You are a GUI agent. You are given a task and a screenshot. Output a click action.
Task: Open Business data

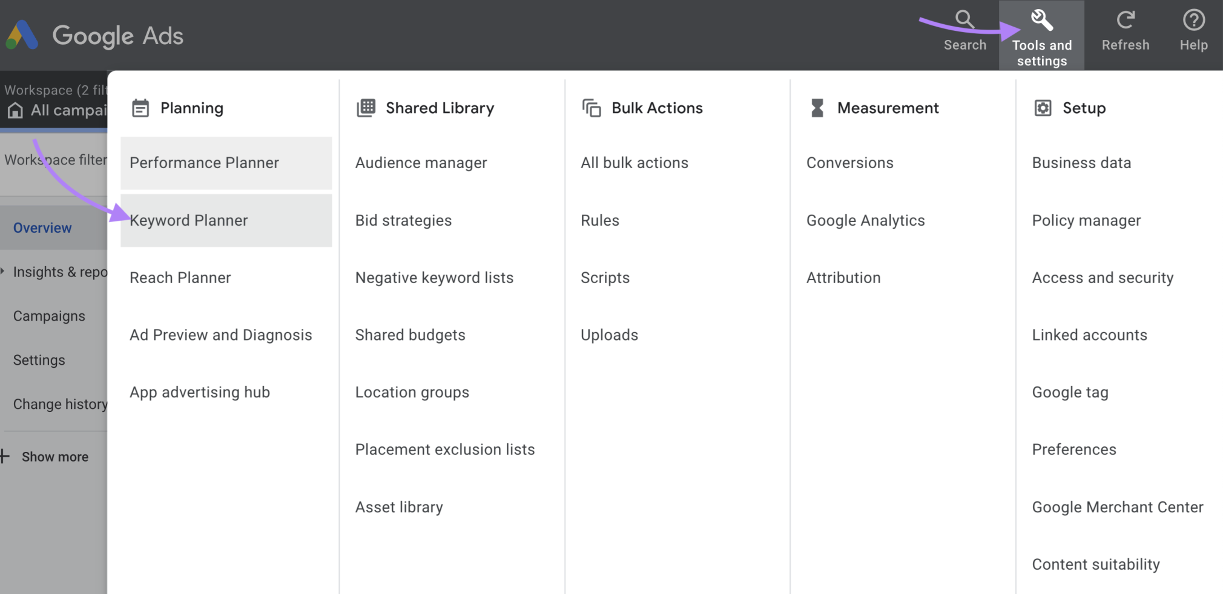[x=1081, y=163]
